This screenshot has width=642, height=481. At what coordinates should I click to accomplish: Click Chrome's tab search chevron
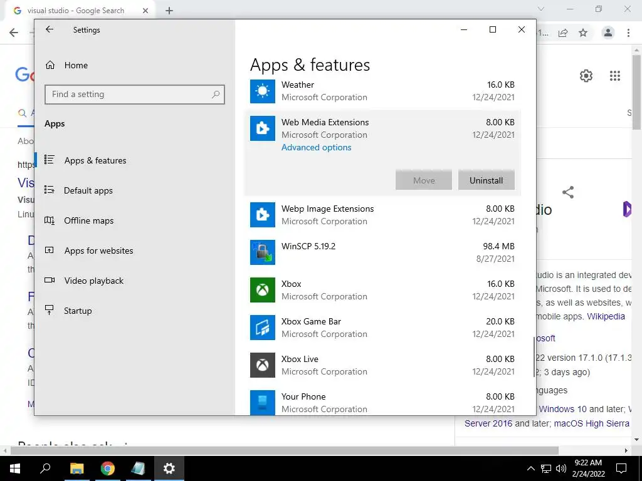[x=541, y=9]
